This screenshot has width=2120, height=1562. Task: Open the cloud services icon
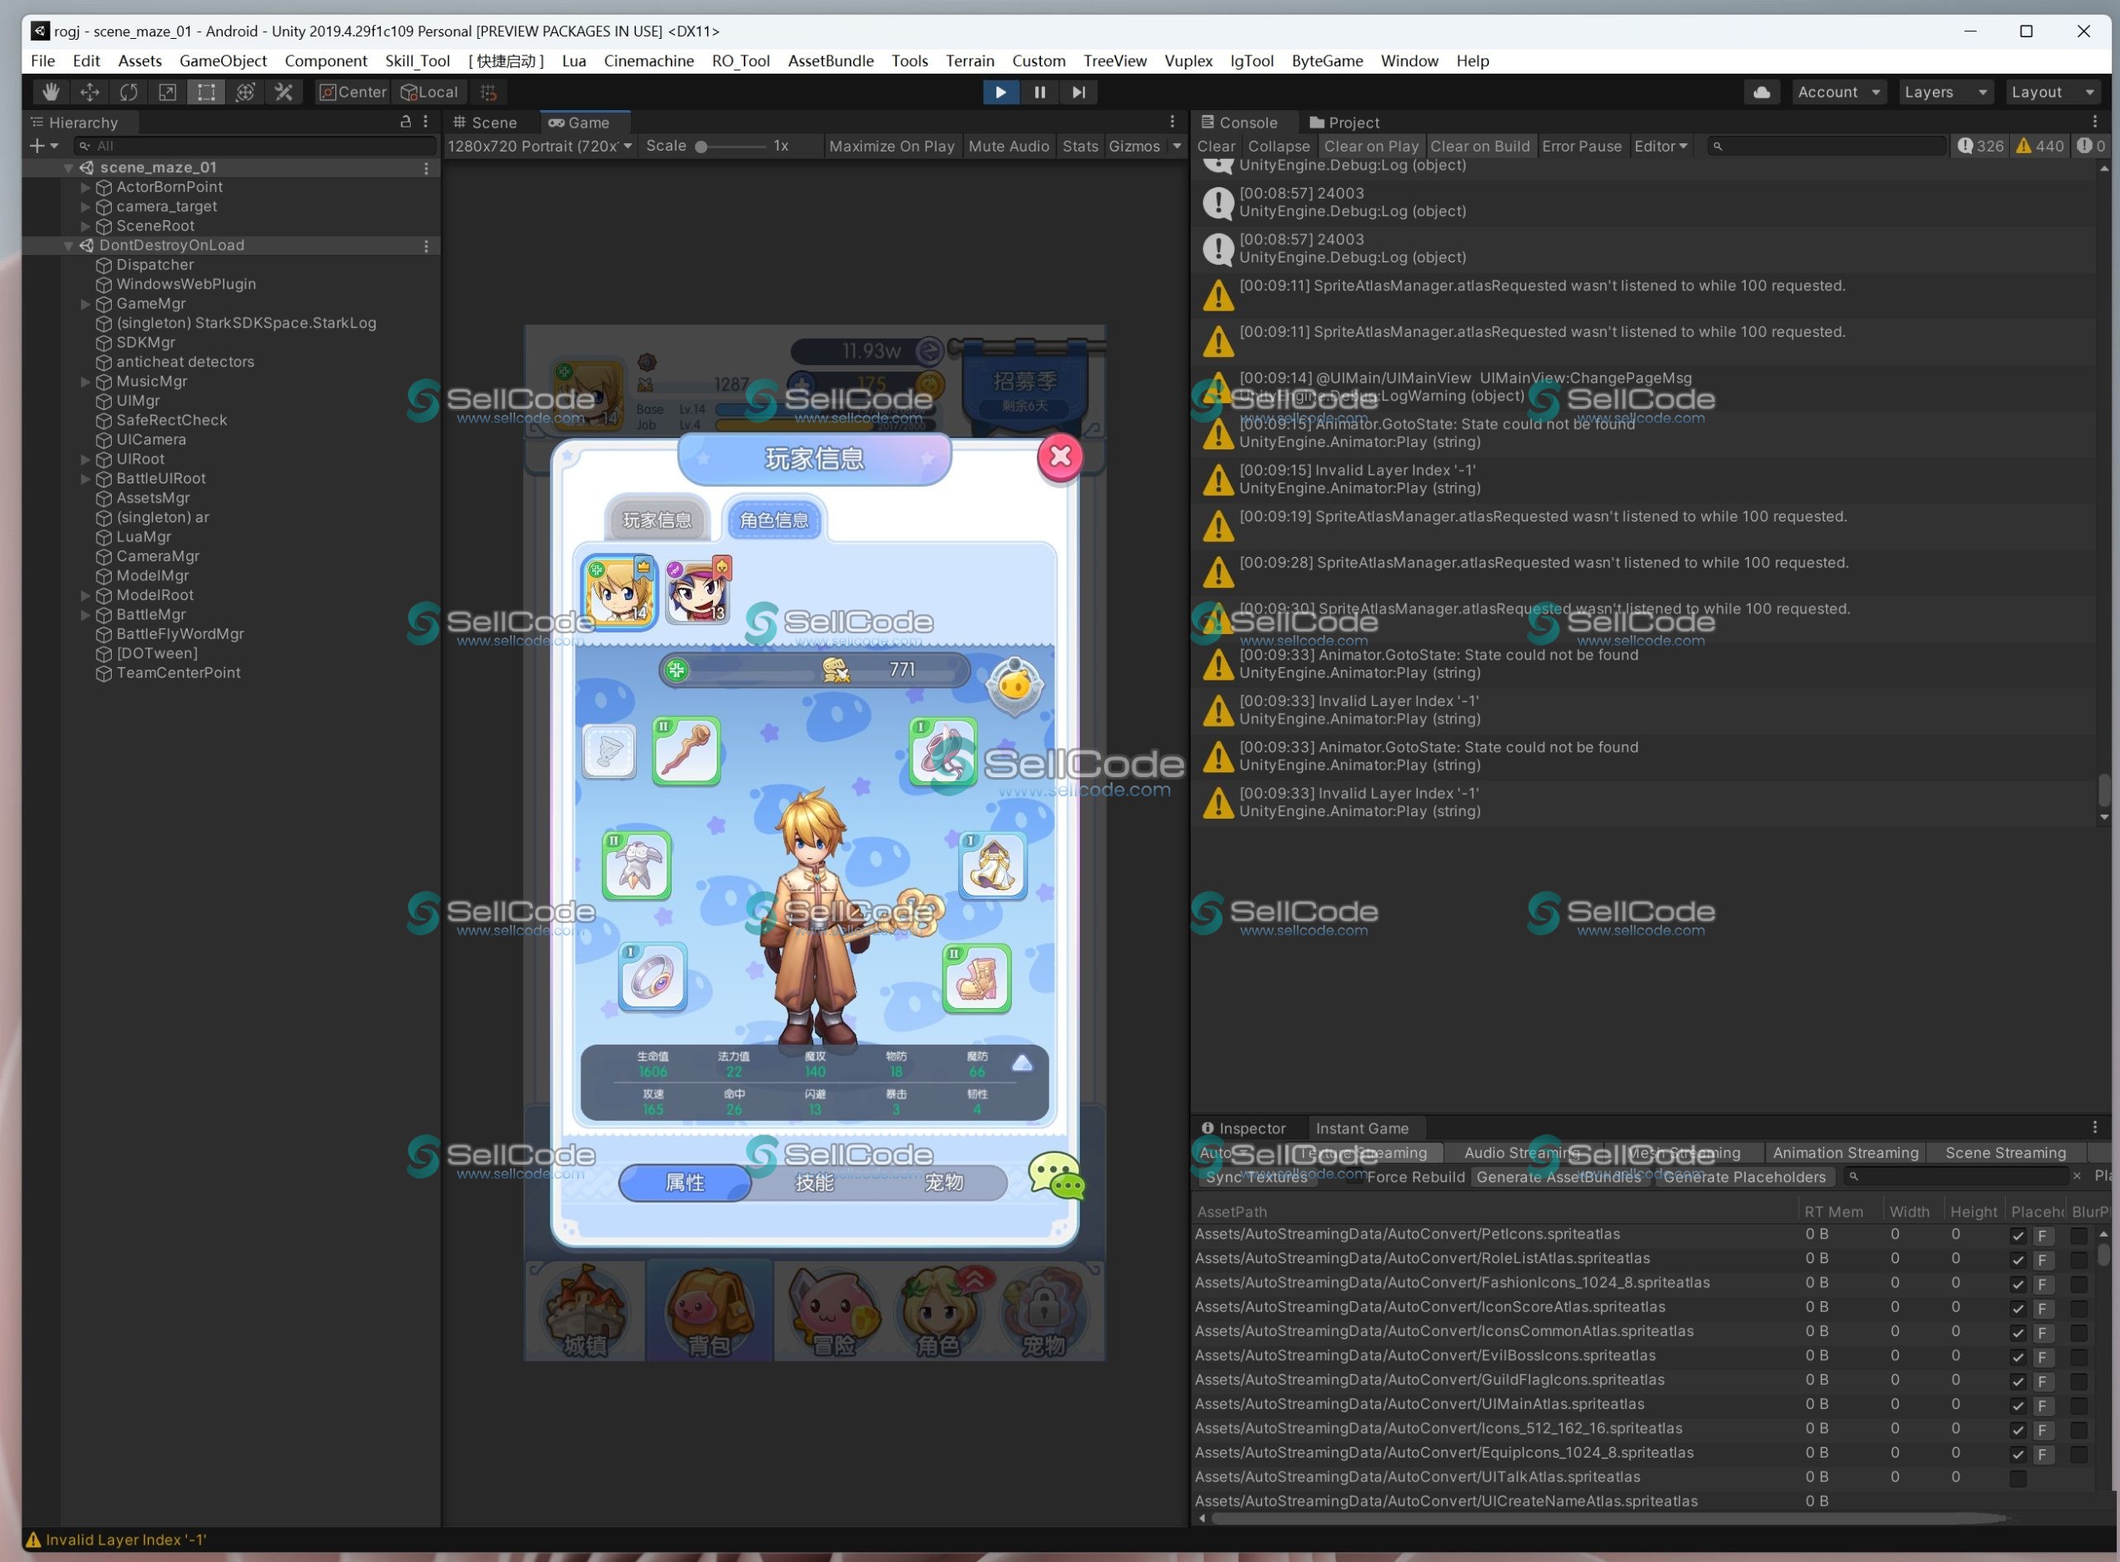[1761, 92]
